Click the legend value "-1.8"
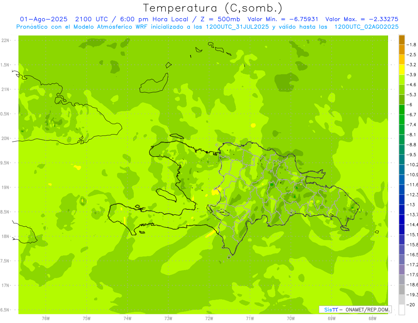Screen dimensions: 418x323 [x=412, y=45]
